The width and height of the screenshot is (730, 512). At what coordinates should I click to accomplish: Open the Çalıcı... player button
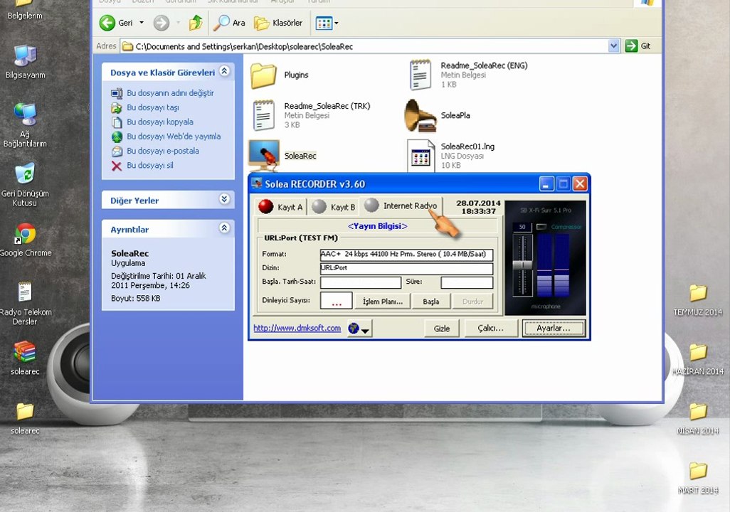[491, 329]
